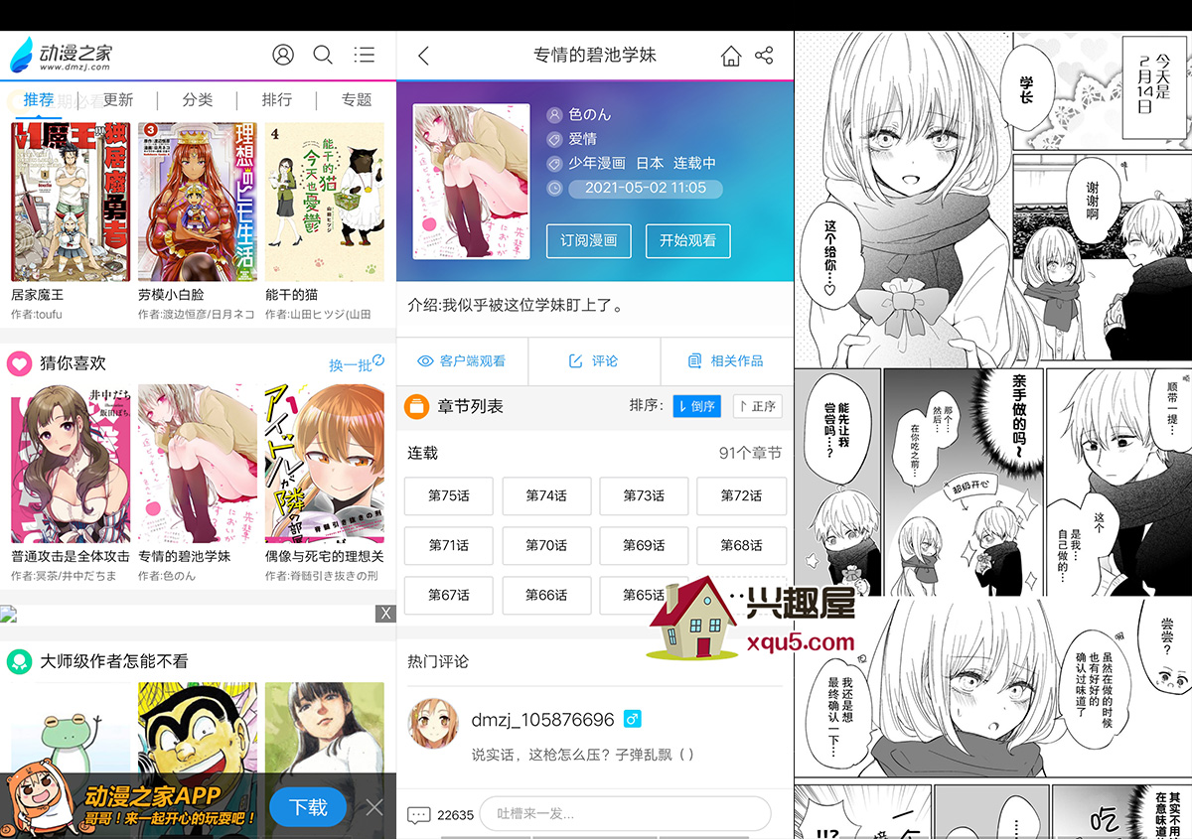Tap the home icon in the detail header

click(731, 56)
